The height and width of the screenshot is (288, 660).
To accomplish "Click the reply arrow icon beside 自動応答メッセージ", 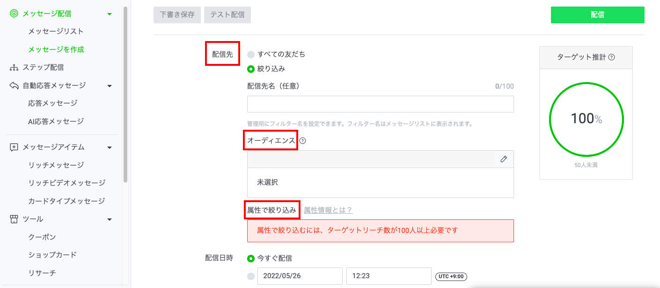I will point(14,85).
